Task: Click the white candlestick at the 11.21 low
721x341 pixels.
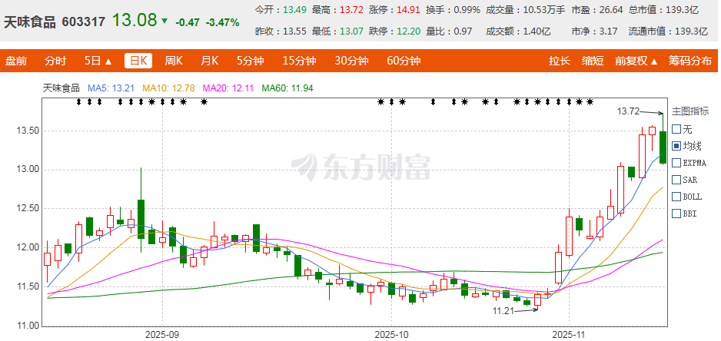Action: (x=537, y=300)
